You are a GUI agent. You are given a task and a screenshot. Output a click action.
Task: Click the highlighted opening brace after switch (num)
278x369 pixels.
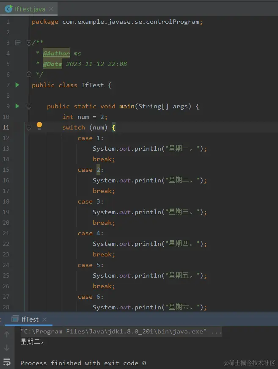[113, 127]
